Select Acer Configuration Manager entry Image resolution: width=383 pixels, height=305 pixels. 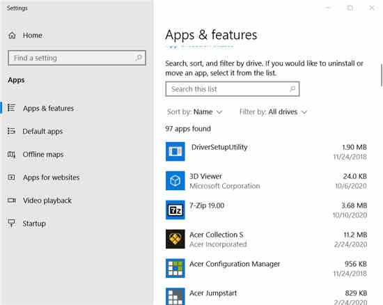(235, 264)
